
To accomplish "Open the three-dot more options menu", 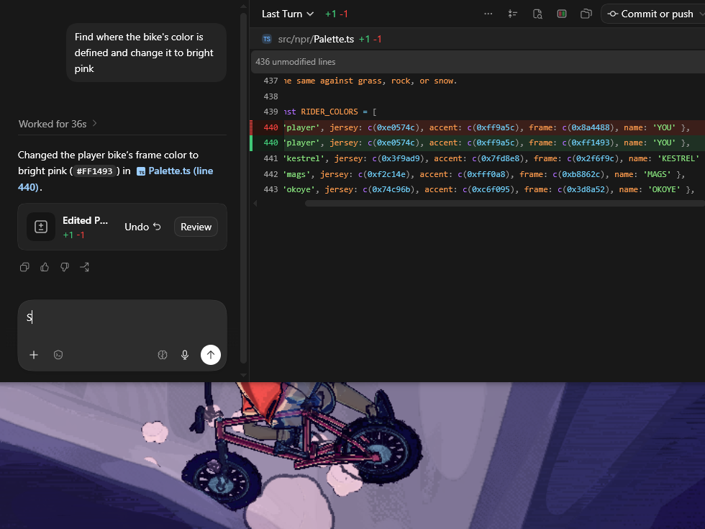I will (488, 14).
